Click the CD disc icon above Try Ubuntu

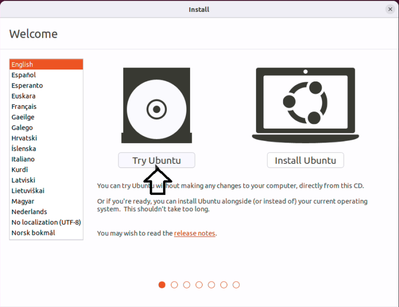coord(156,106)
